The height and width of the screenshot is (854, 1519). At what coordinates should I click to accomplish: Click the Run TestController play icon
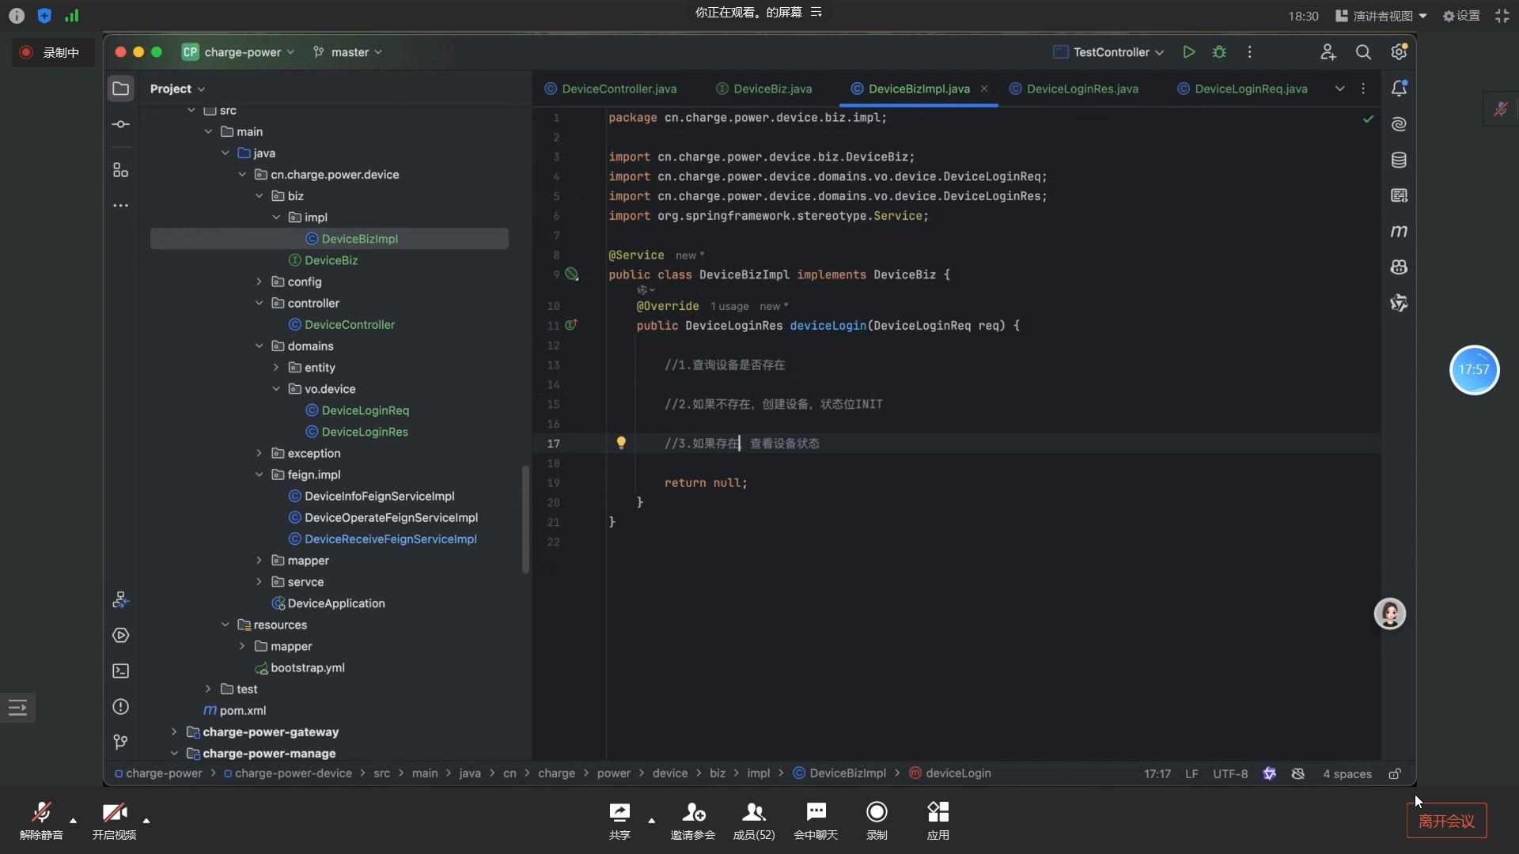point(1188,52)
